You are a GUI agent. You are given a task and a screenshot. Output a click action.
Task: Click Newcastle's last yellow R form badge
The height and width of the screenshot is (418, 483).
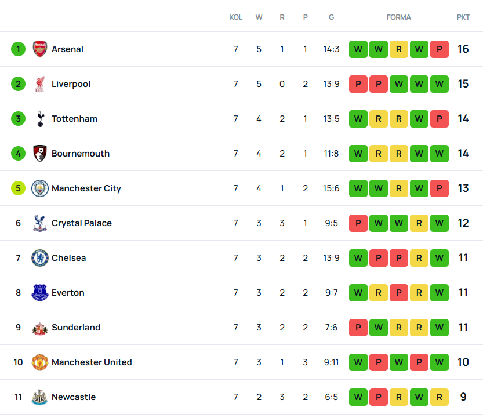pos(439,397)
